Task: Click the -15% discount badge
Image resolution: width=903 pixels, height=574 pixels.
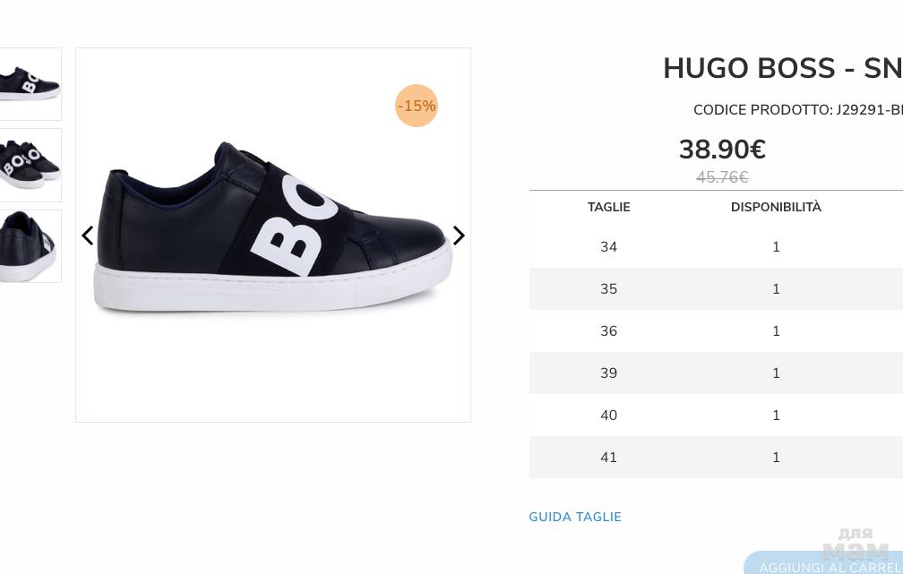Action: (417, 106)
